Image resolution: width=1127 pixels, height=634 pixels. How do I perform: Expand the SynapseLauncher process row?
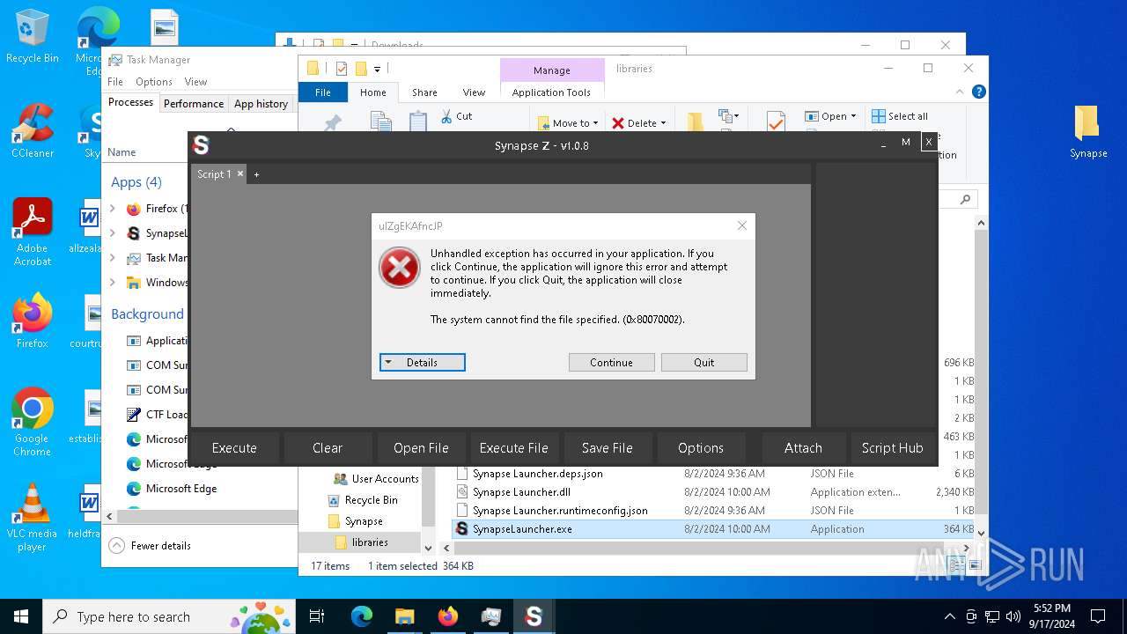point(112,233)
